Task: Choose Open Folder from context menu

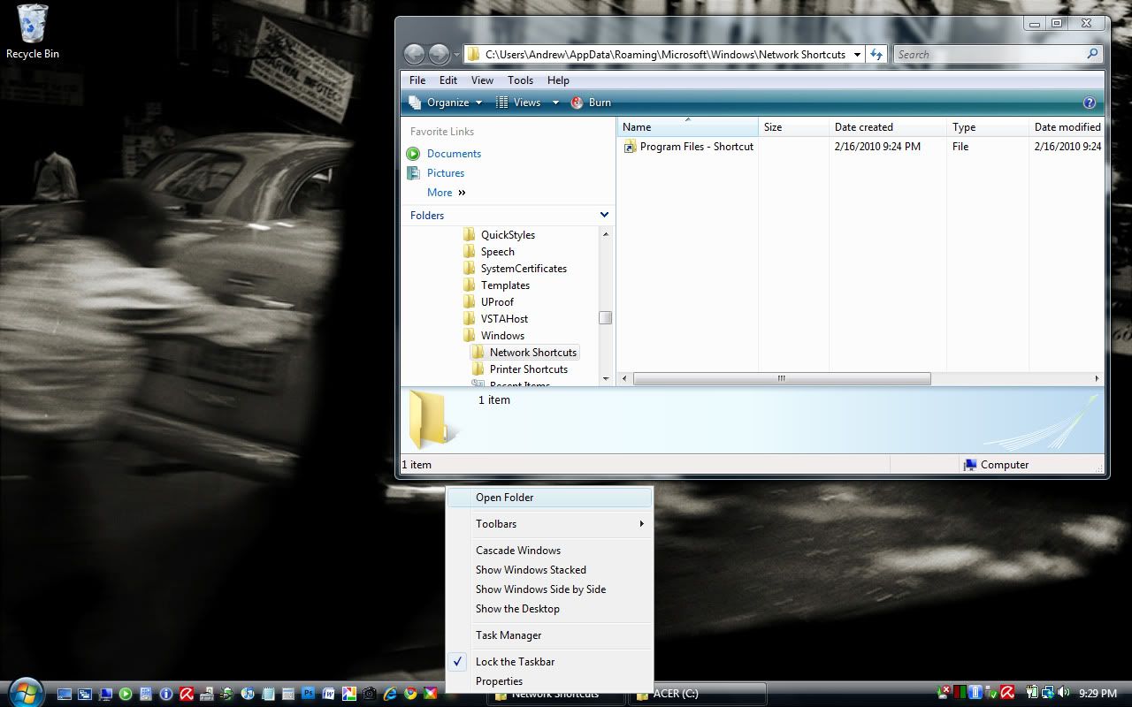Action: coord(550,498)
